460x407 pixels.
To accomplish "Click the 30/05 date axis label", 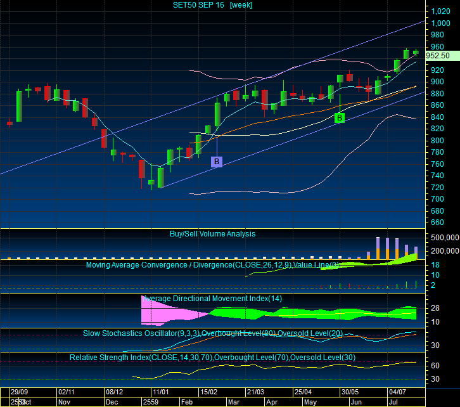I will pos(350,392).
